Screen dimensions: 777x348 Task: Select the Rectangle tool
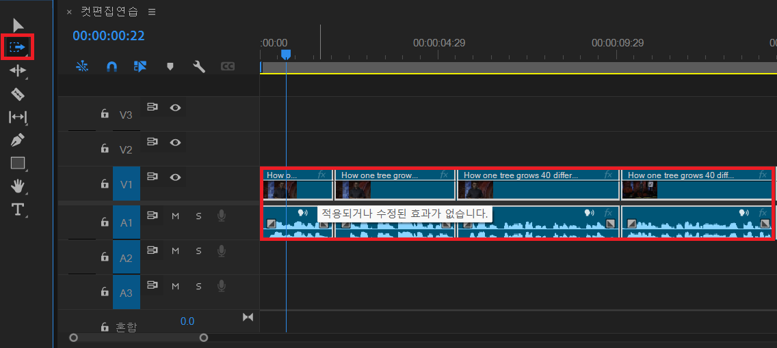pos(17,163)
